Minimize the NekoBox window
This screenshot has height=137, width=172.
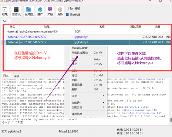click(150, 1)
